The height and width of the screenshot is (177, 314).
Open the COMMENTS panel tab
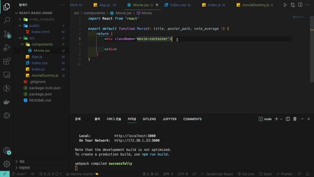(x=192, y=119)
